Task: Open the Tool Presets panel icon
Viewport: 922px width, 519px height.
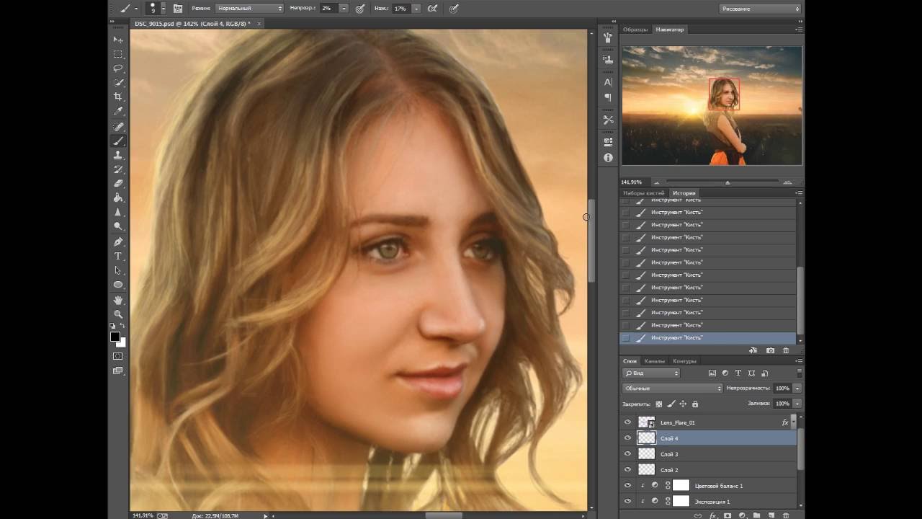Action: [x=608, y=120]
